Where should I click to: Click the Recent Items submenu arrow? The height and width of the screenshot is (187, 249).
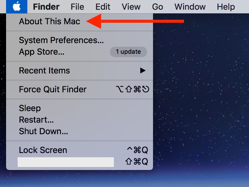tap(143, 71)
